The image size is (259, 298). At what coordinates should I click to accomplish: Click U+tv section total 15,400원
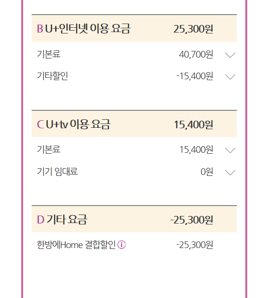click(x=193, y=124)
